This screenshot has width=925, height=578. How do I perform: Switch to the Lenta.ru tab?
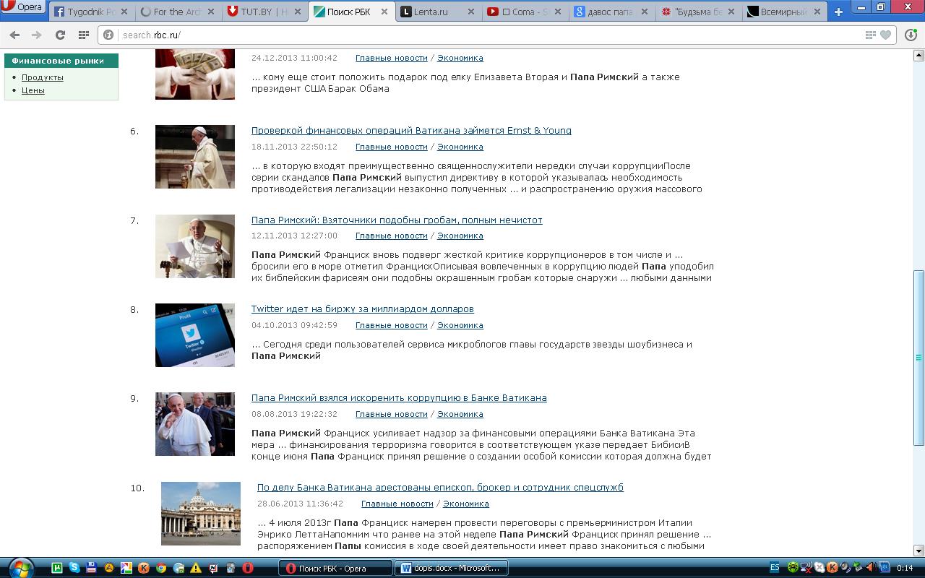437,12
